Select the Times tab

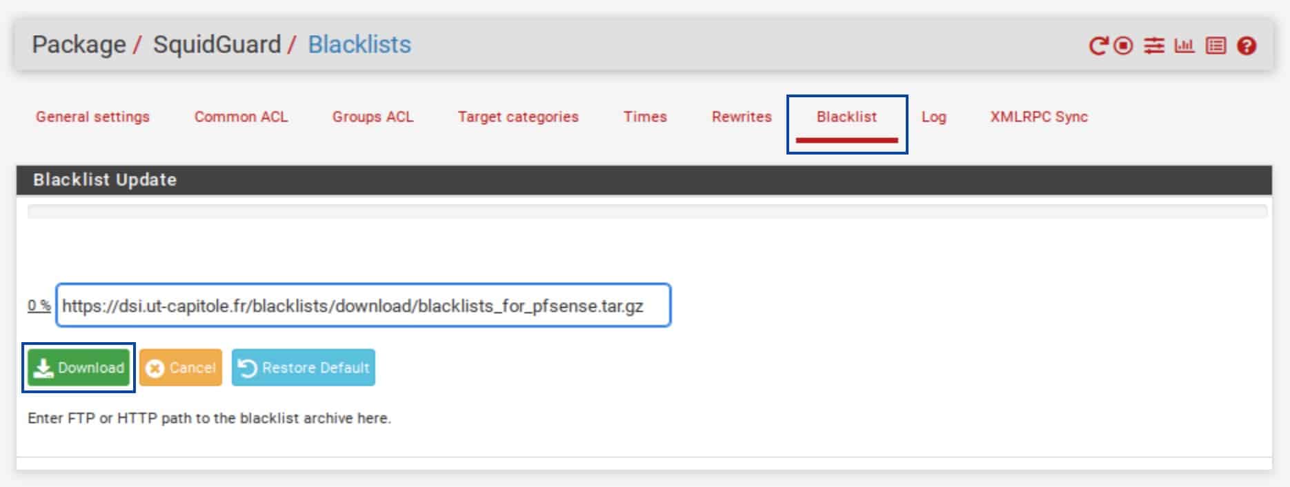click(x=645, y=117)
